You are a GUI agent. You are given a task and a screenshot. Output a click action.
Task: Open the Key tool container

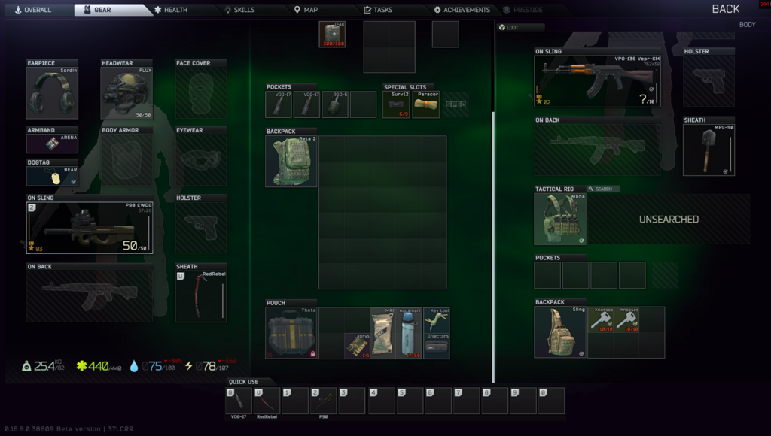pyautogui.click(x=437, y=322)
